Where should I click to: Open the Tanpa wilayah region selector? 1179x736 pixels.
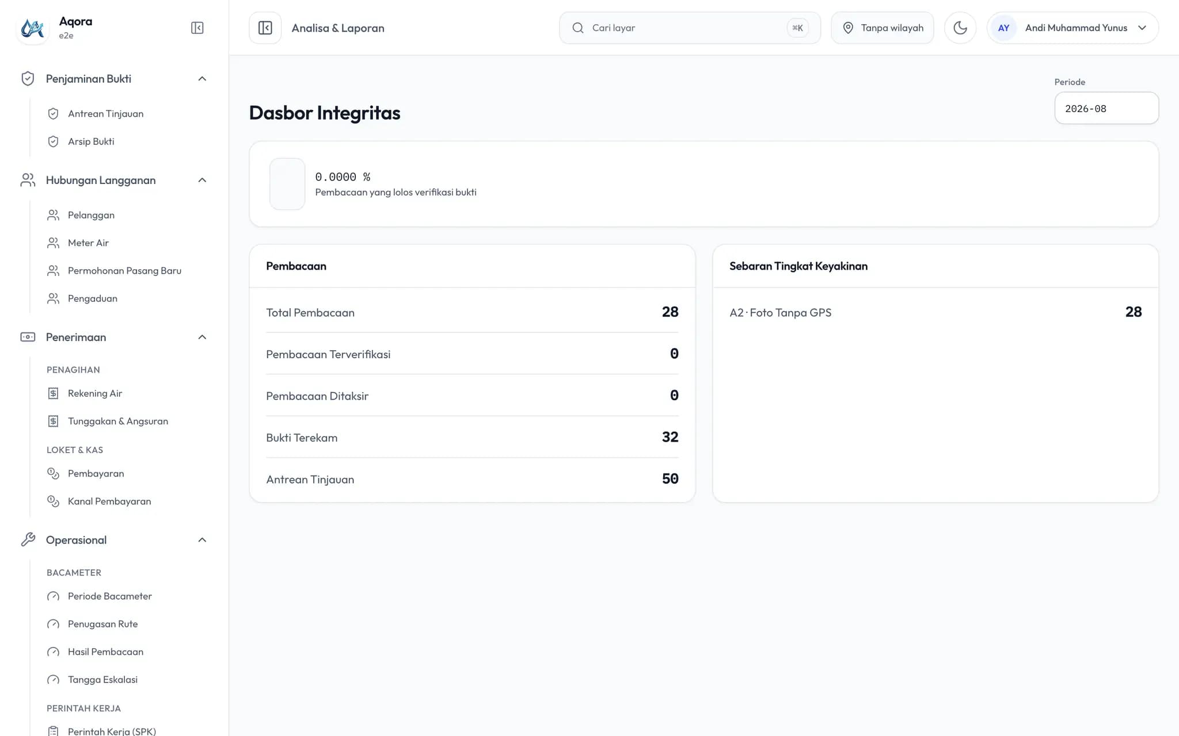click(883, 28)
